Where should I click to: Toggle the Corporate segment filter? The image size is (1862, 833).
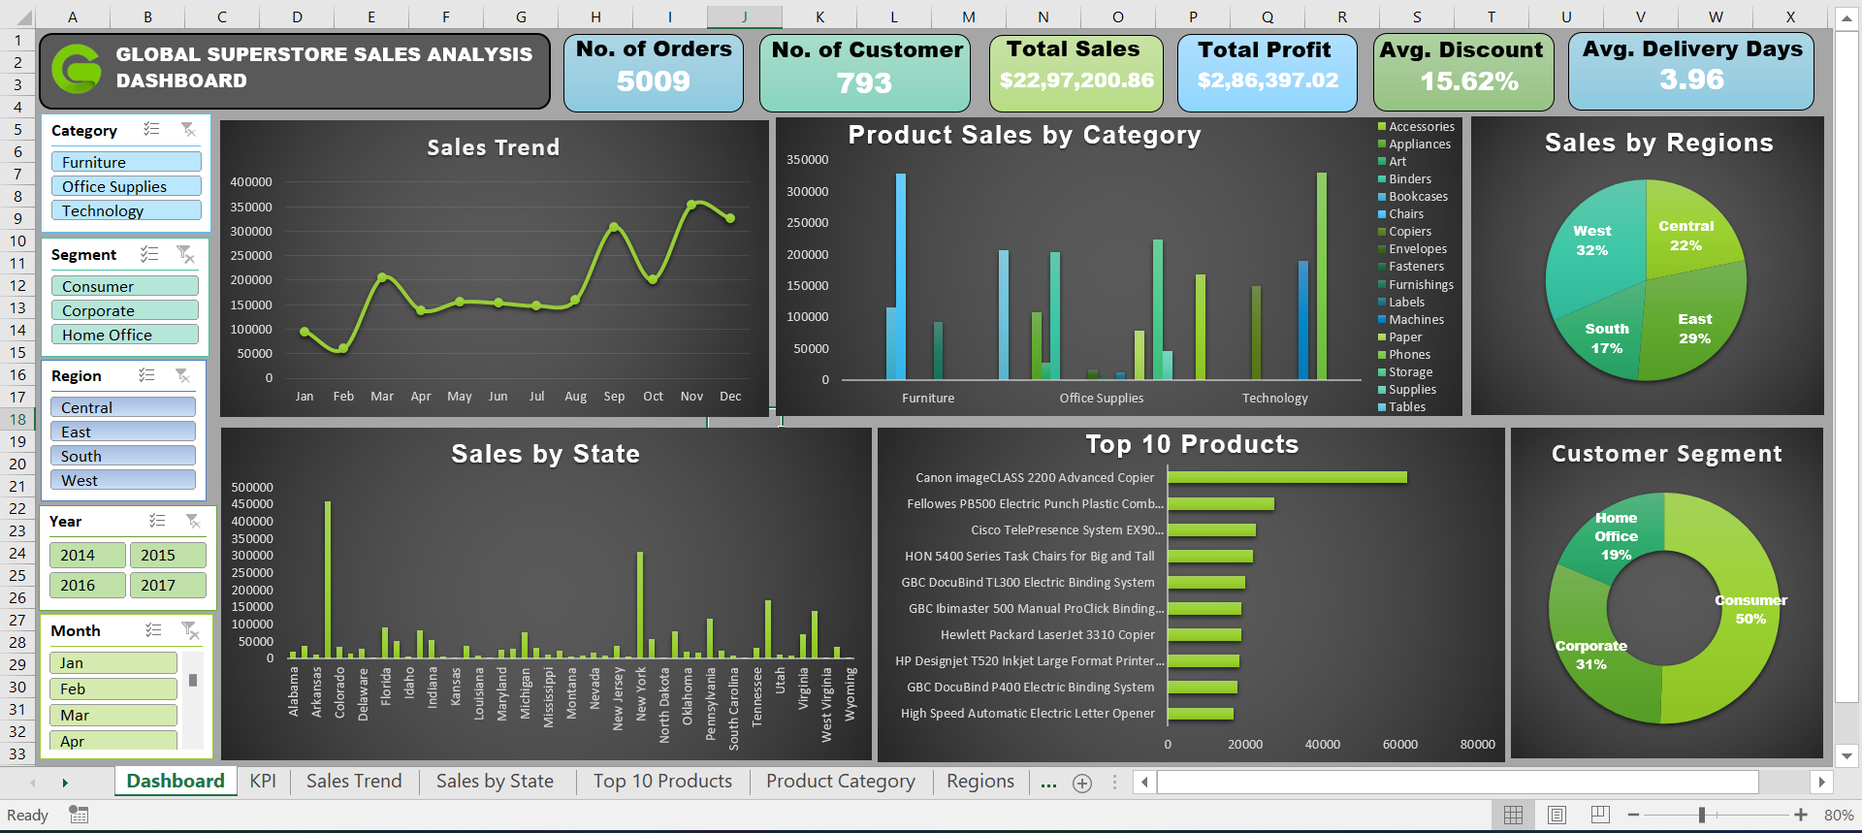pos(124,310)
